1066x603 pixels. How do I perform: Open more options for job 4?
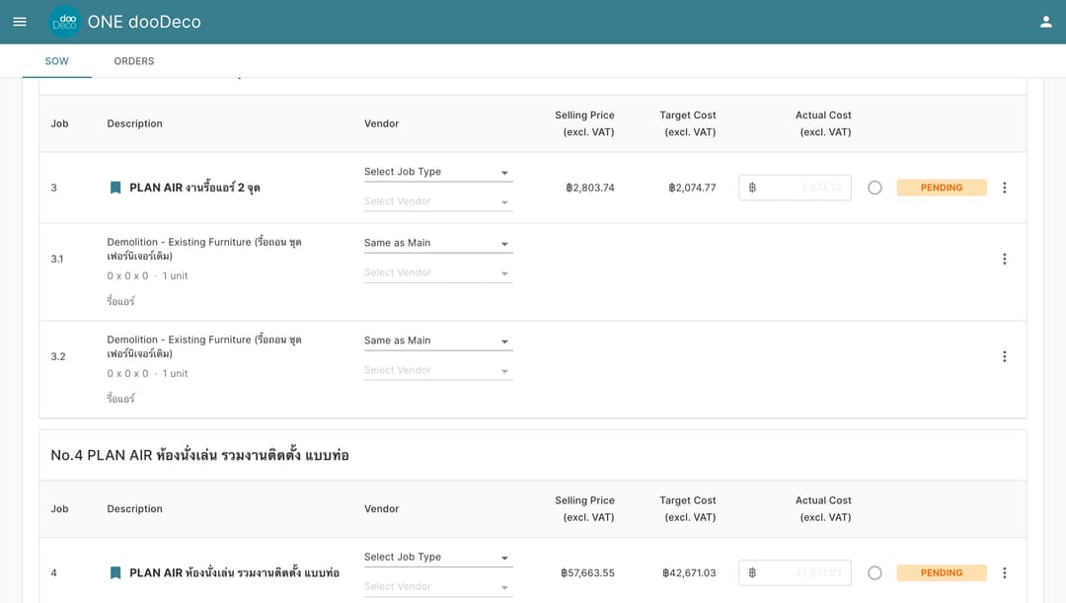pos(1004,572)
